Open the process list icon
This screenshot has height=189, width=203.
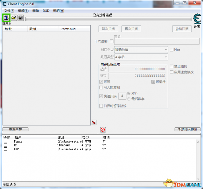pos(6,18)
